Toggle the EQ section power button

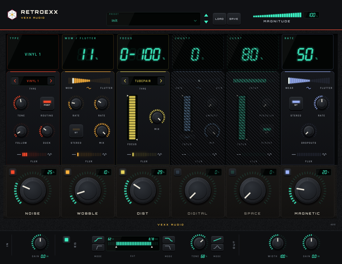click(66, 240)
